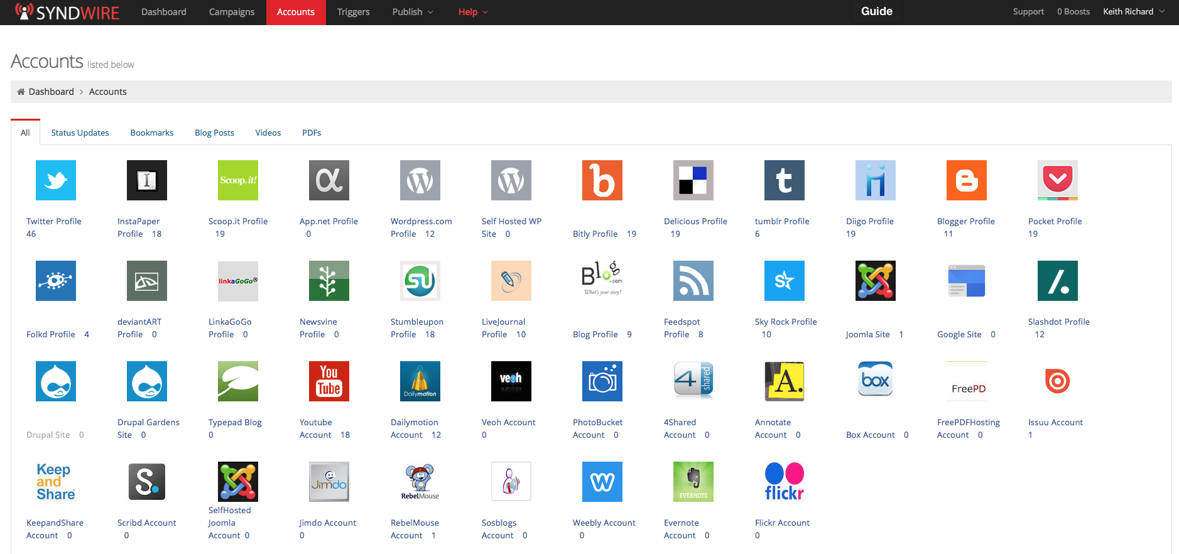This screenshot has height=554, width=1179.
Task: Open the Twitter Profile bird icon
Action: click(x=56, y=180)
